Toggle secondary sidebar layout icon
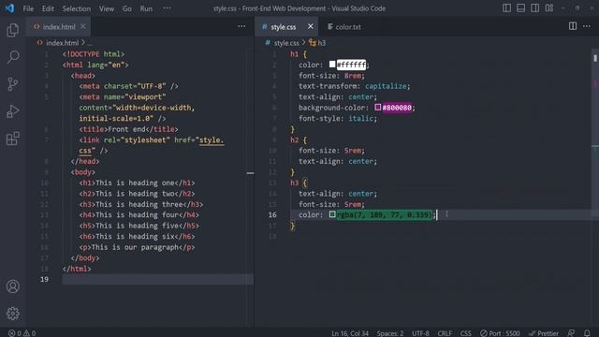Screen dimensions: 599x337 pos(534,8)
